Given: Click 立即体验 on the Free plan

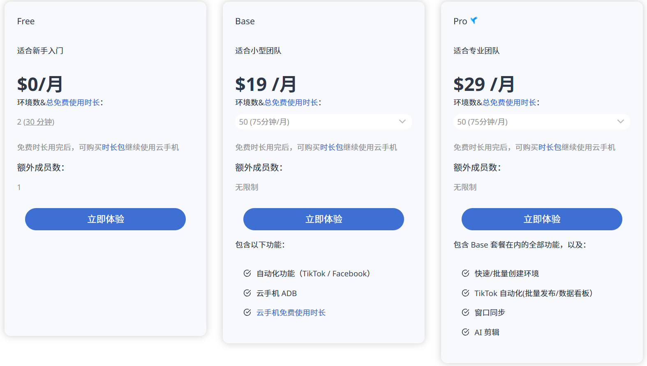Looking at the screenshot, I should 105,219.
